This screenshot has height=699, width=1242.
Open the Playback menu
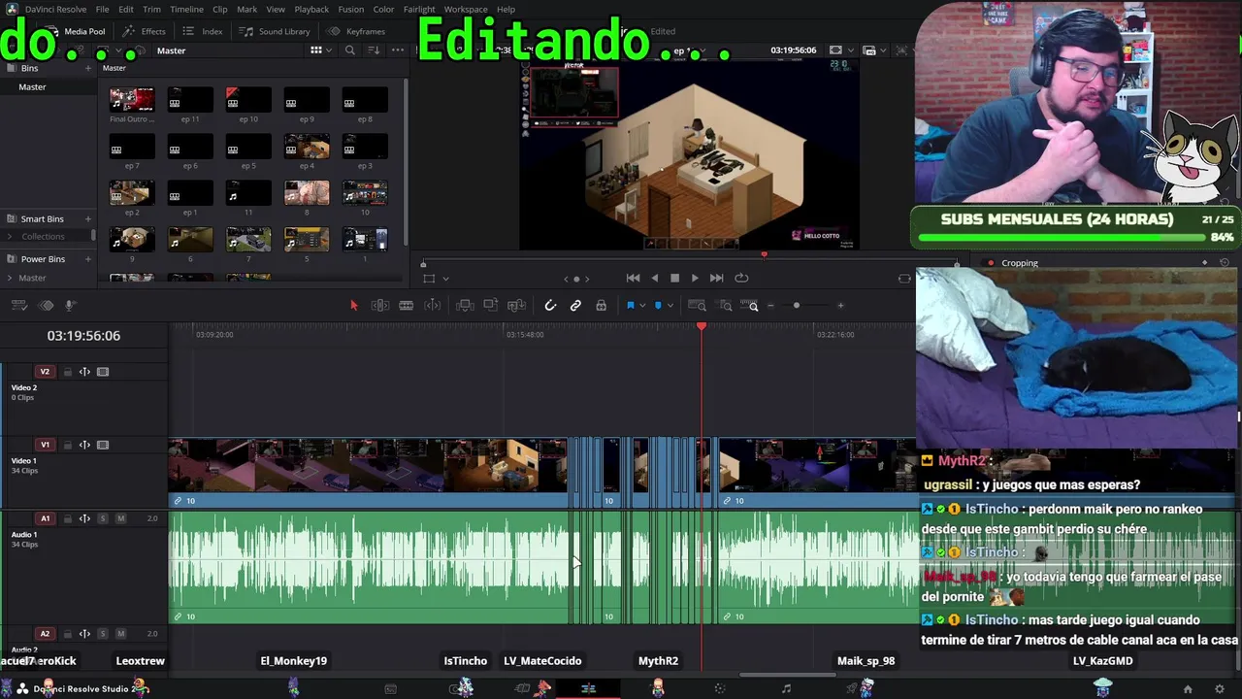tap(311, 10)
